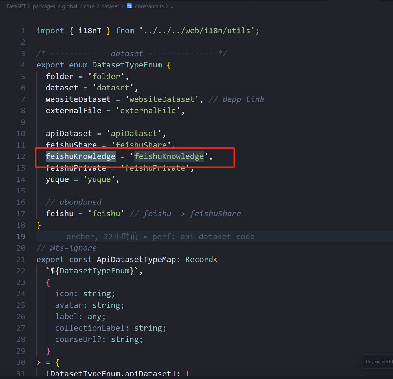The height and width of the screenshot is (379, 393).
Task: Place cursor on highlighted feishuKnowledge identifier
Action: (x=80, y=156)
